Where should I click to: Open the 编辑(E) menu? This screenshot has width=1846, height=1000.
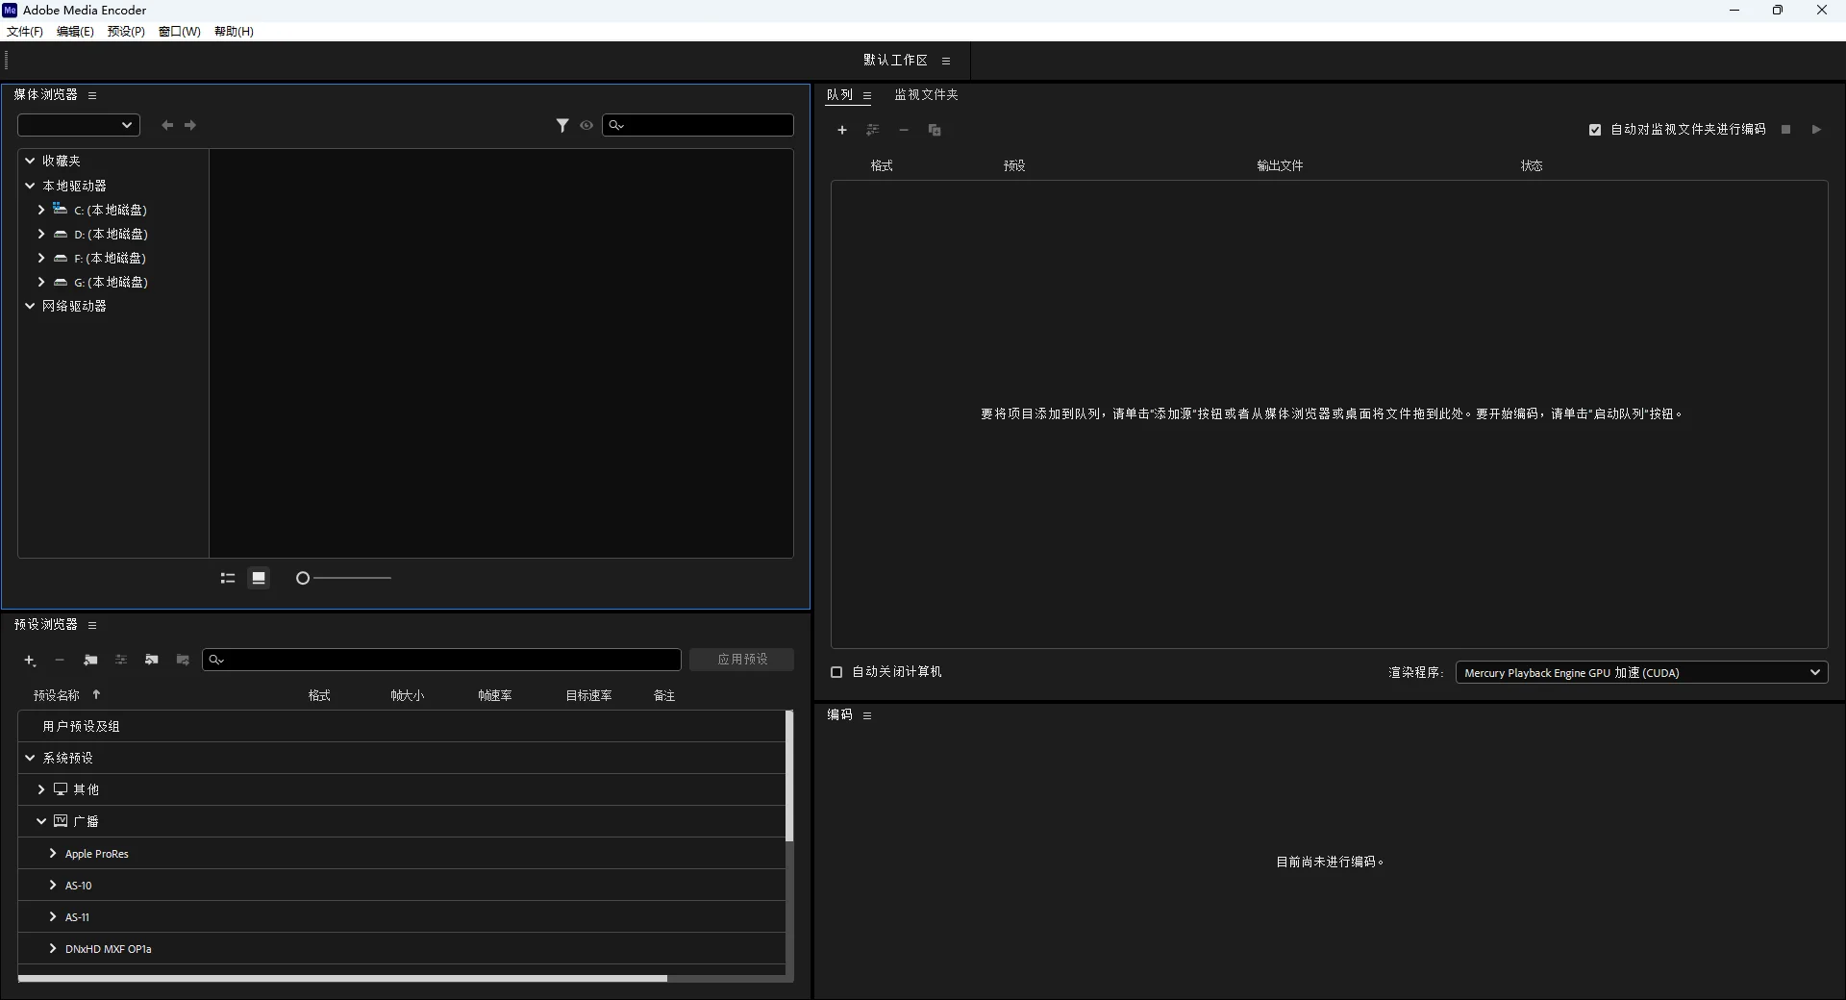click(x=75, y=32)
